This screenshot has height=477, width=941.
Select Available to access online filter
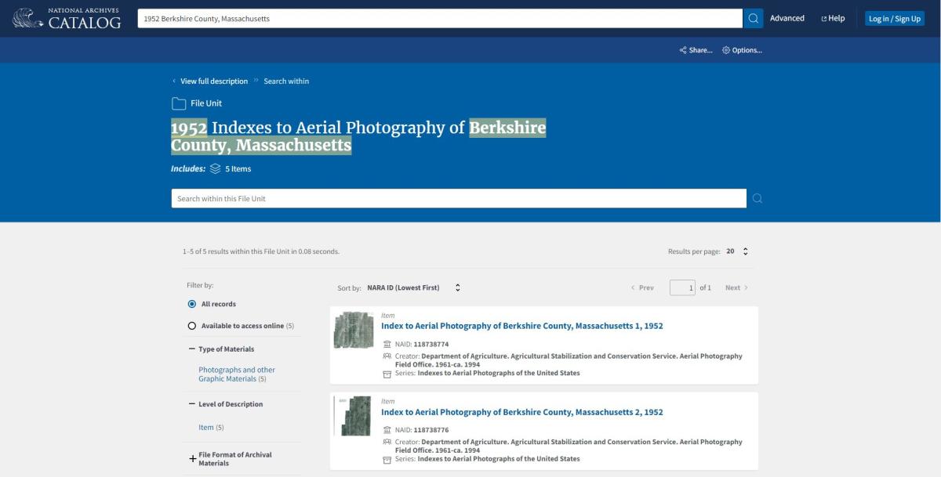(x=192, y=326)
